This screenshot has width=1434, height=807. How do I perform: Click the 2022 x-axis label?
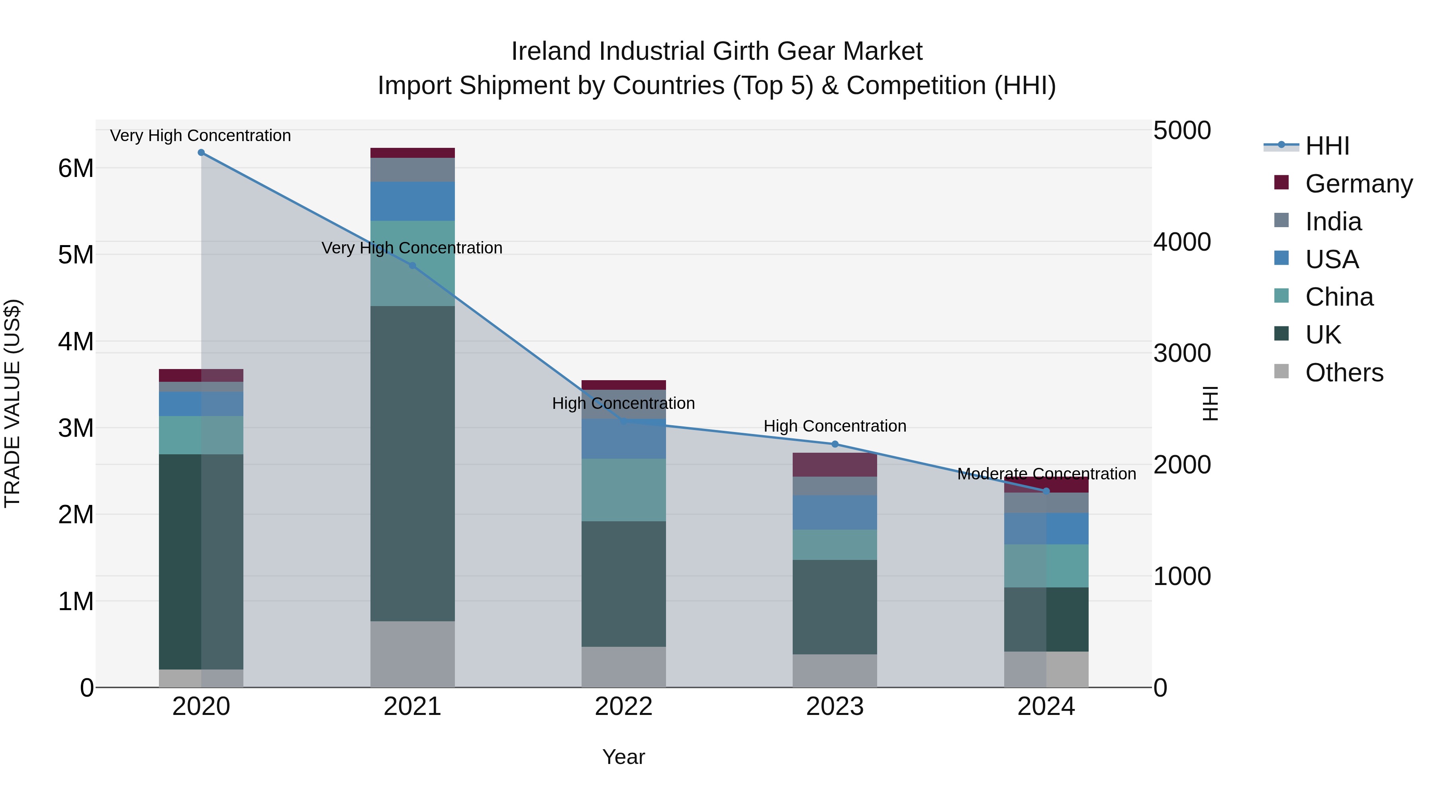point(623,707)
